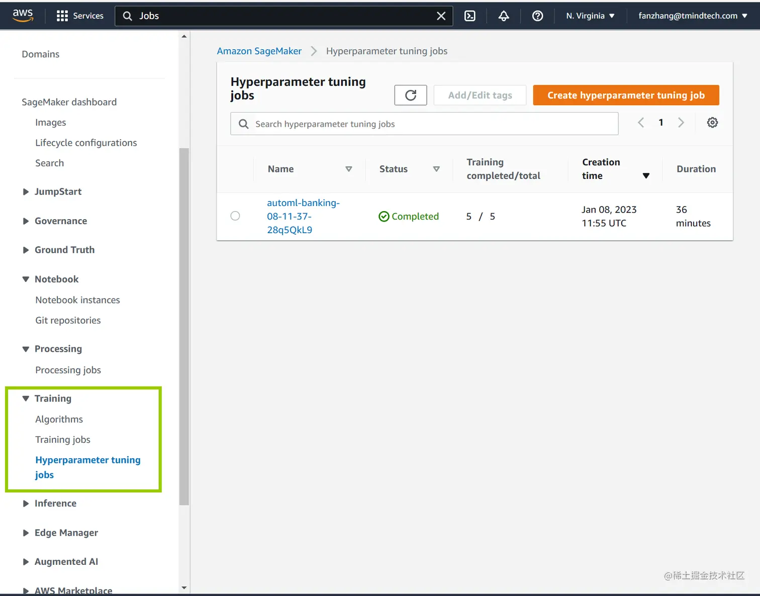Click the Hyperparameter tuning jobs breadcrumb text
This screenshot has width=760, height=596.
point(387,51)
